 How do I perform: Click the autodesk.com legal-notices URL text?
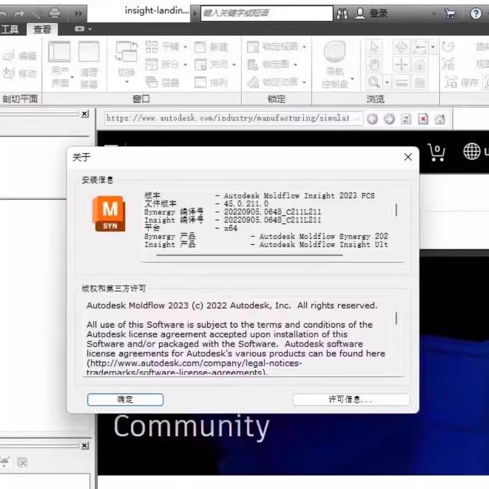(x=194, y=367)
